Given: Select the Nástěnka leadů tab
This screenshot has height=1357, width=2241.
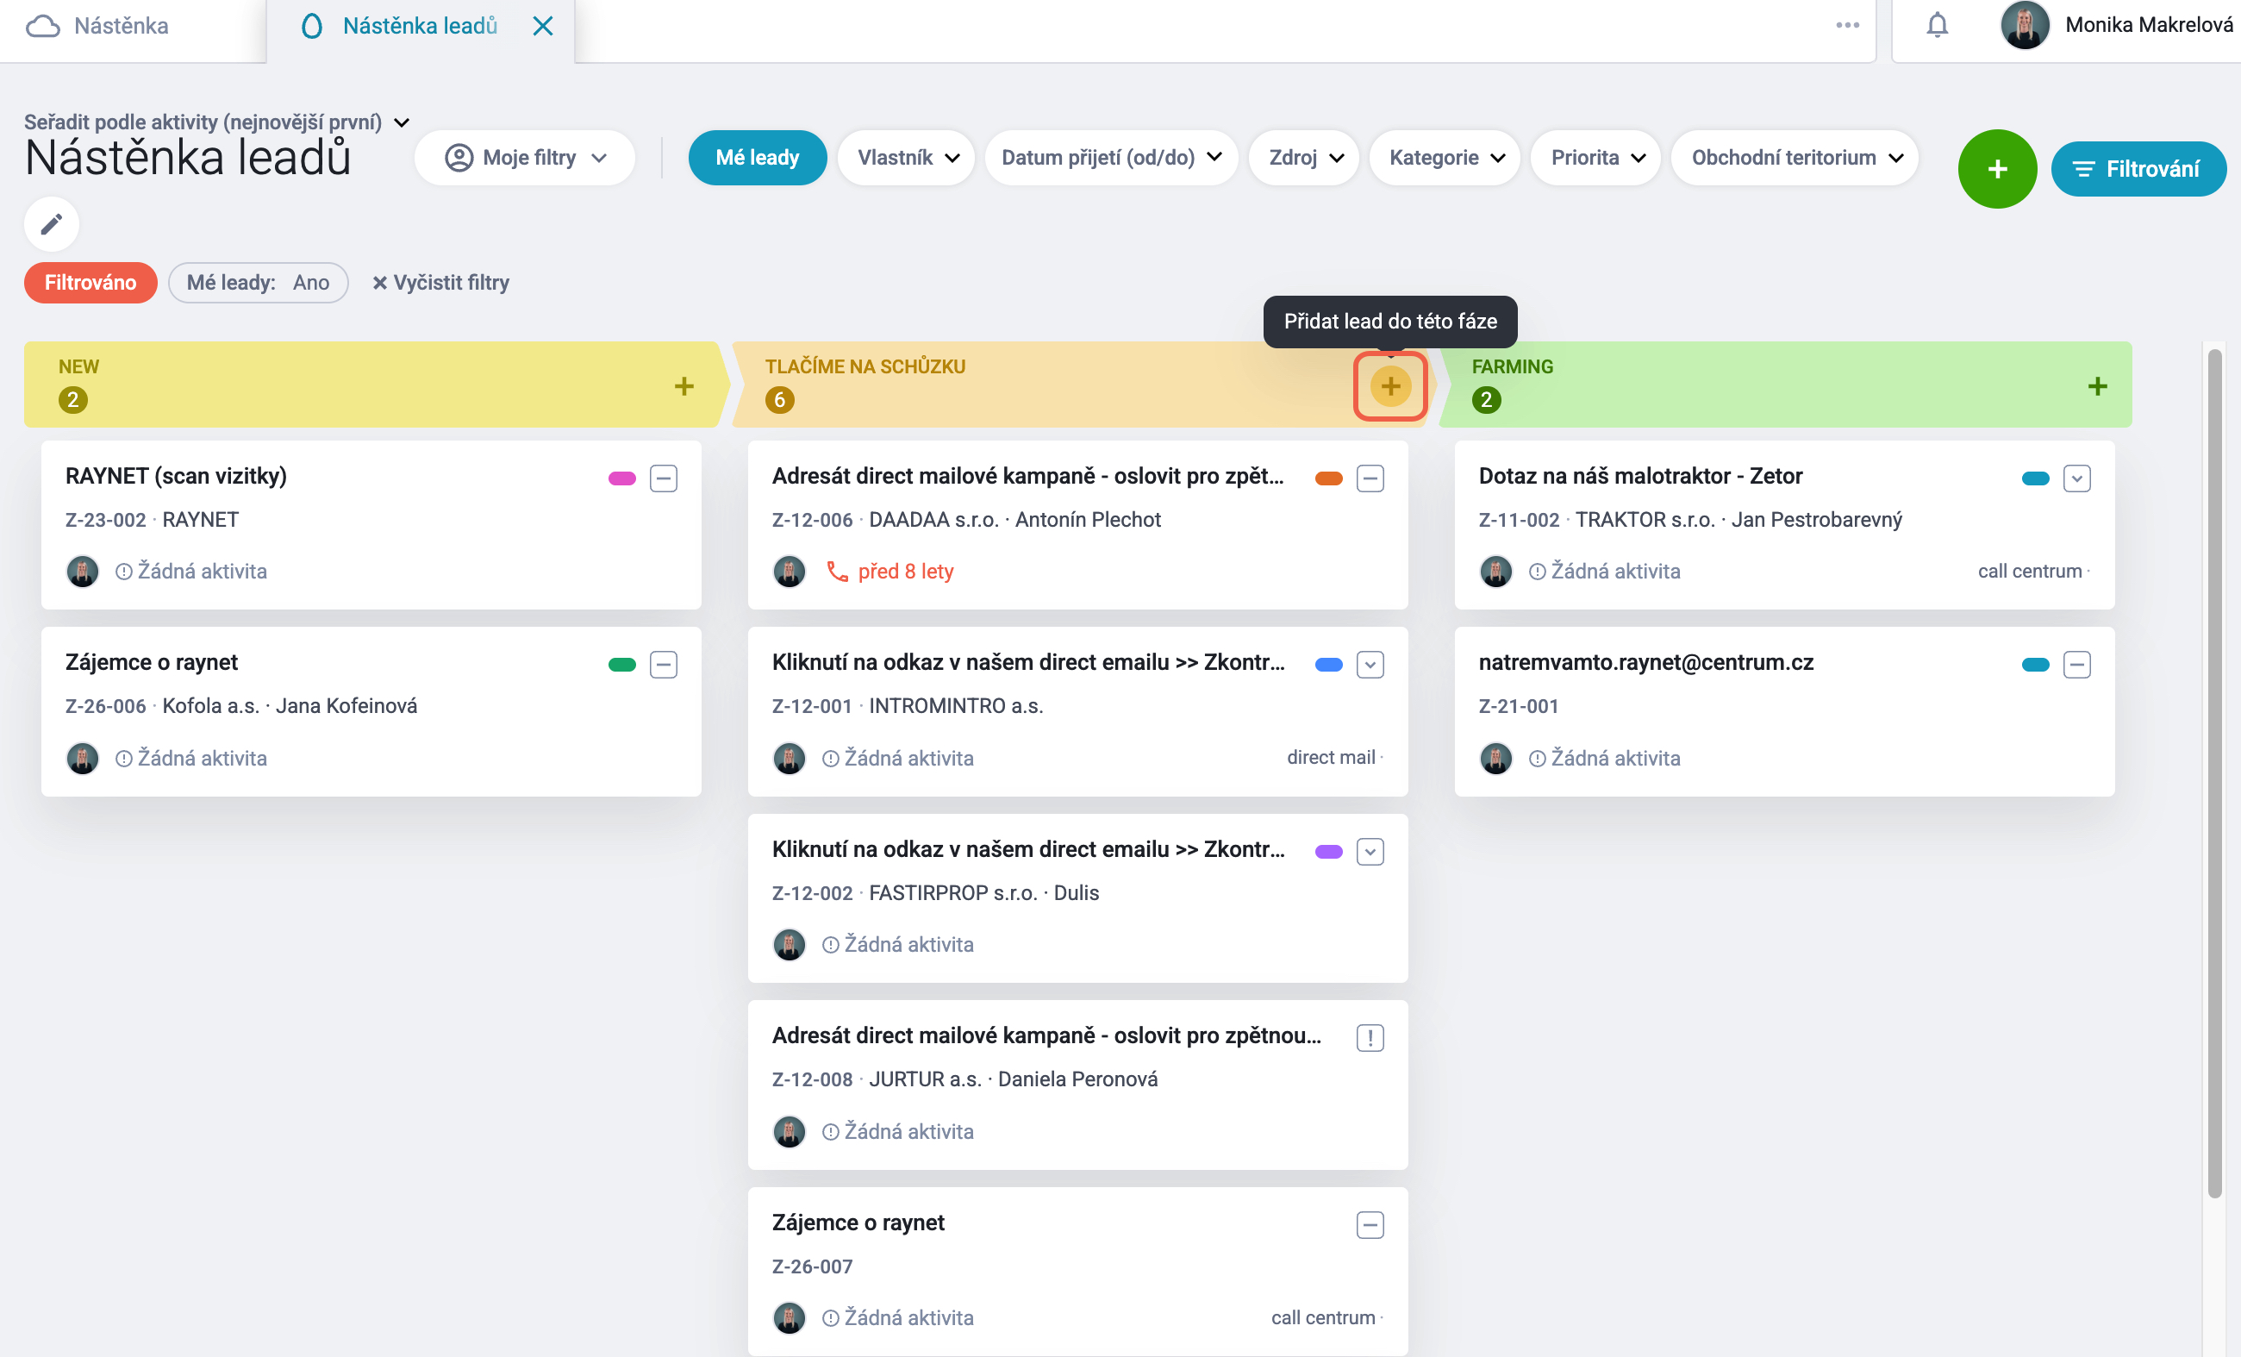Looking at the screenshot, I should tap(421, 26).
